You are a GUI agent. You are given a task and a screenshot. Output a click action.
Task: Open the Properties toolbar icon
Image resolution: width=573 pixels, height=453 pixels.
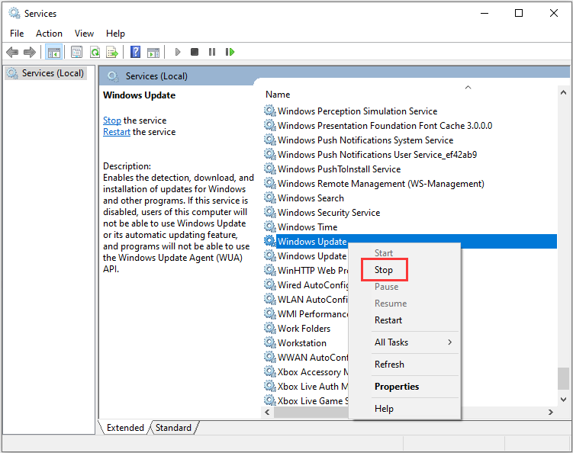pos(77,53)
